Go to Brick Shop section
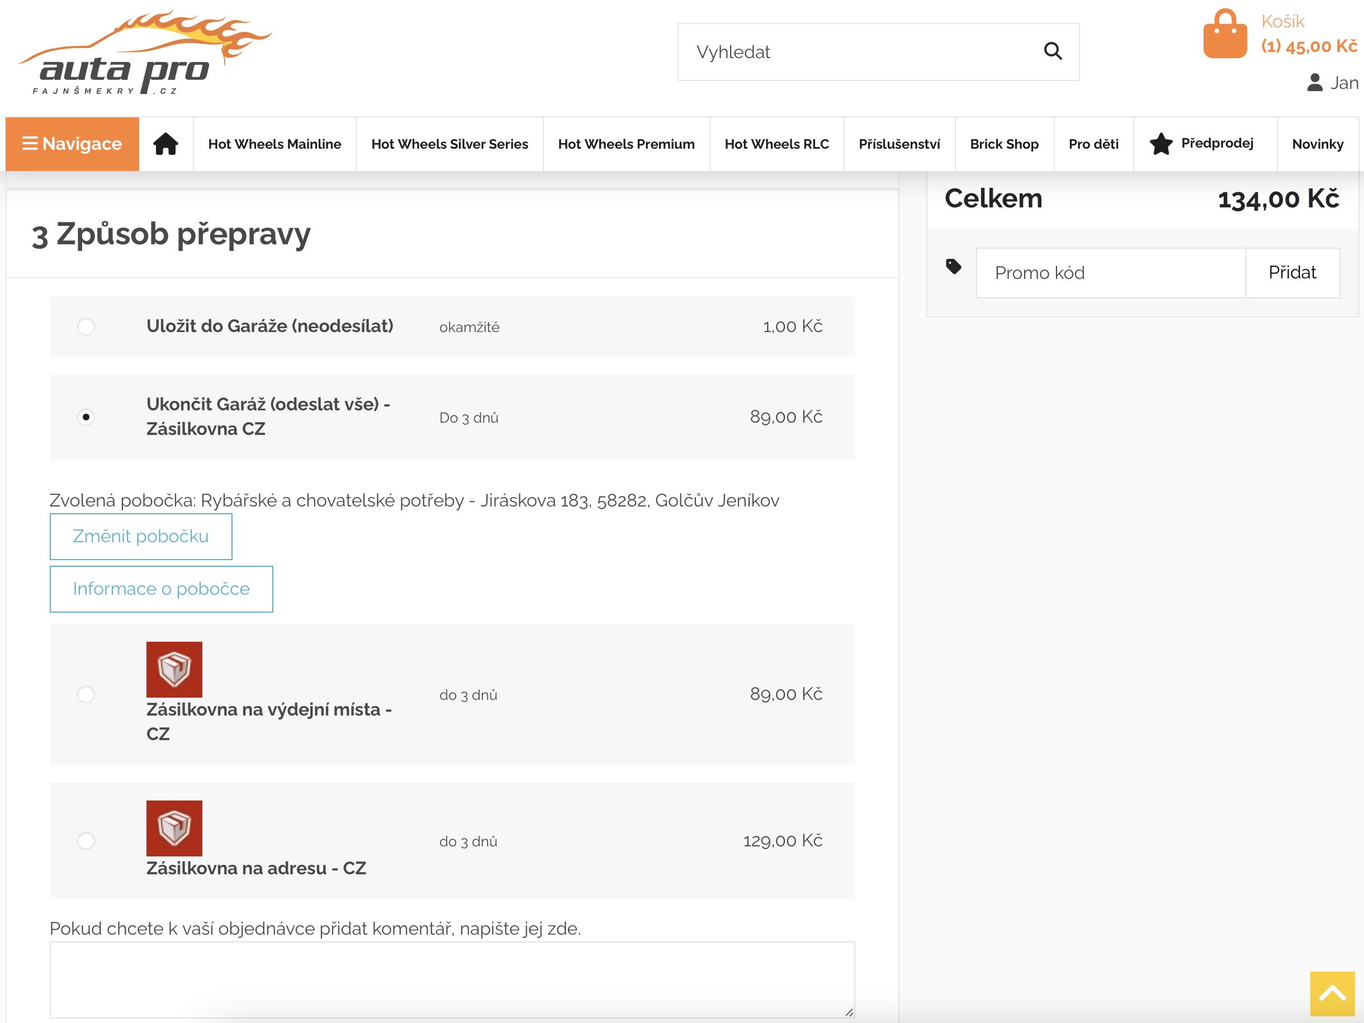Viewport: 1364px width, 1023px height. [x=1003, y=144]
